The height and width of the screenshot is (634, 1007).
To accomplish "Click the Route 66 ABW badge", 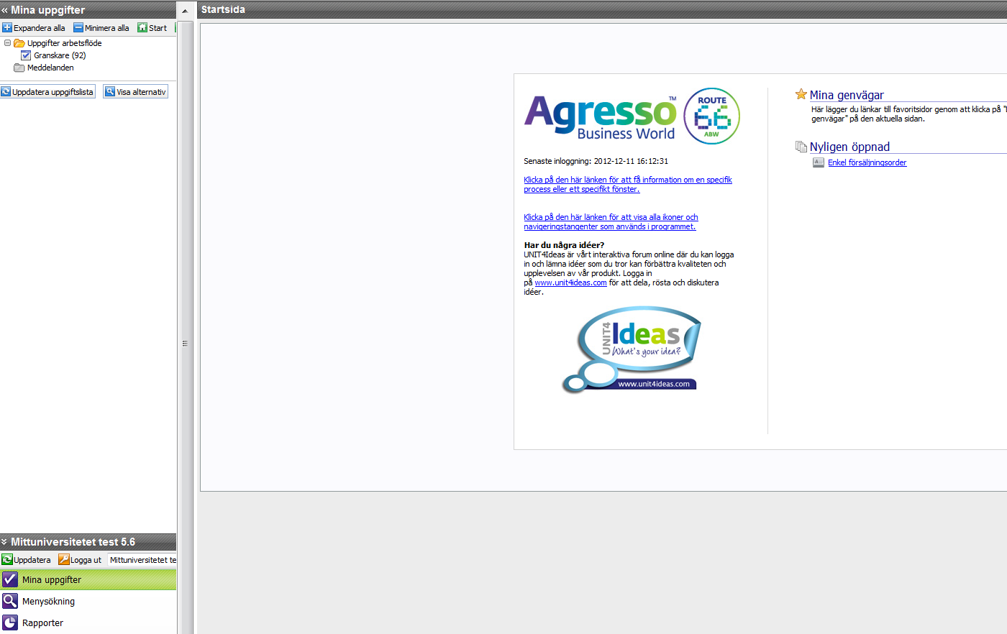I will click(x=711, y=116).
